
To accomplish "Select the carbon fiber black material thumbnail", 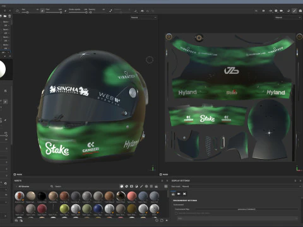I will point(42,196).
